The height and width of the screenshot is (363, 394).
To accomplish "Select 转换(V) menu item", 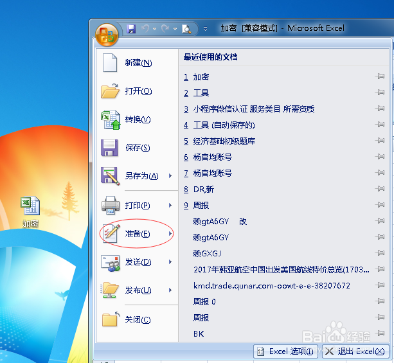I will [x=137, y=120].
